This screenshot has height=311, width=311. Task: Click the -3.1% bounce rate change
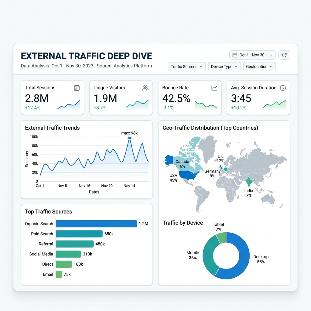point(168,108)
